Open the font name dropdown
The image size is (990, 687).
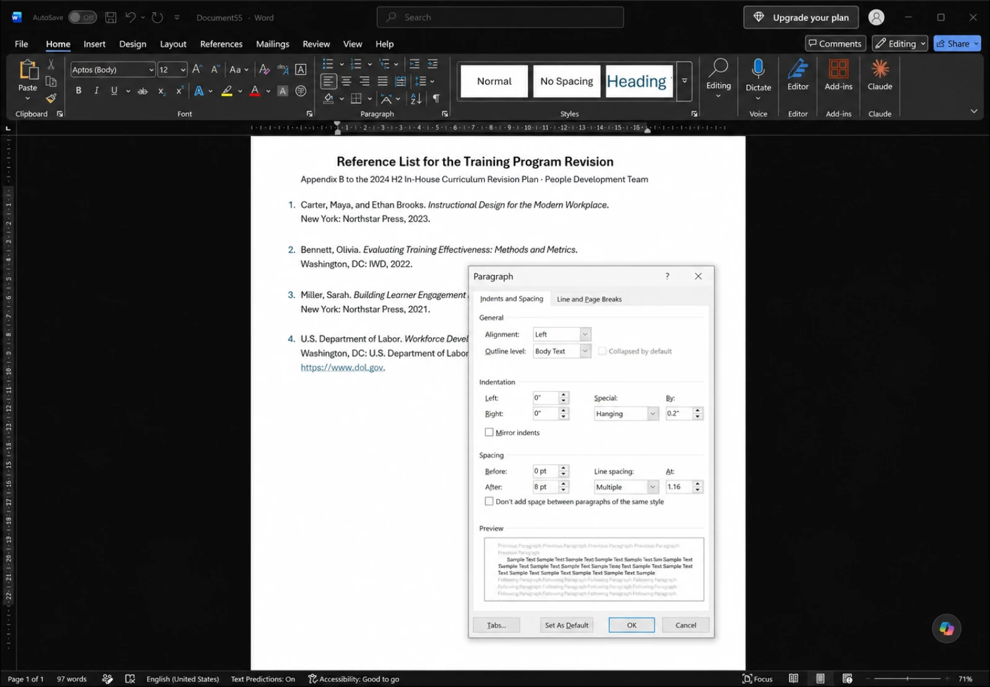[x=151, y=69]
